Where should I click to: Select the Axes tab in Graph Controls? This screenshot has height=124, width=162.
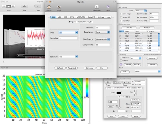click(x=134, y=88)
